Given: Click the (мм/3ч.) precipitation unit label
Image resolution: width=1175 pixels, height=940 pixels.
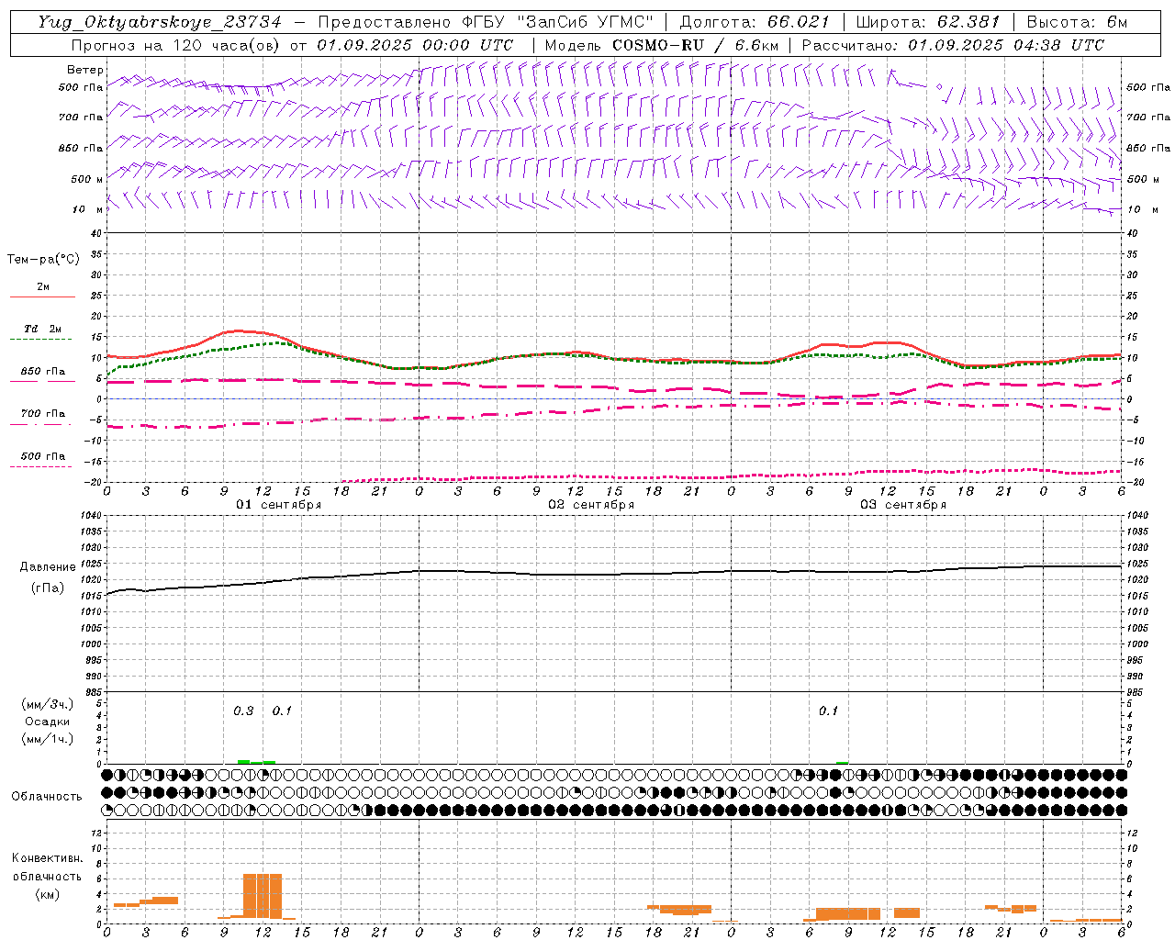Looking at the screenshot, I should pyautogui.click(x=48, y=704).
